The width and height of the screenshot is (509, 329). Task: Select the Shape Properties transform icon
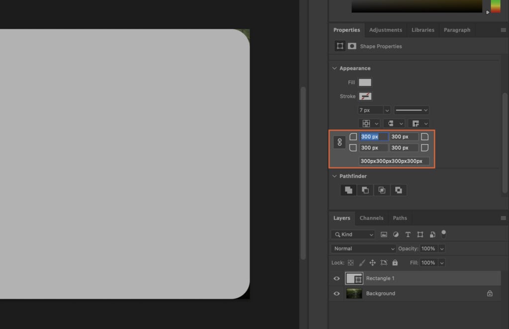[340, 46]
